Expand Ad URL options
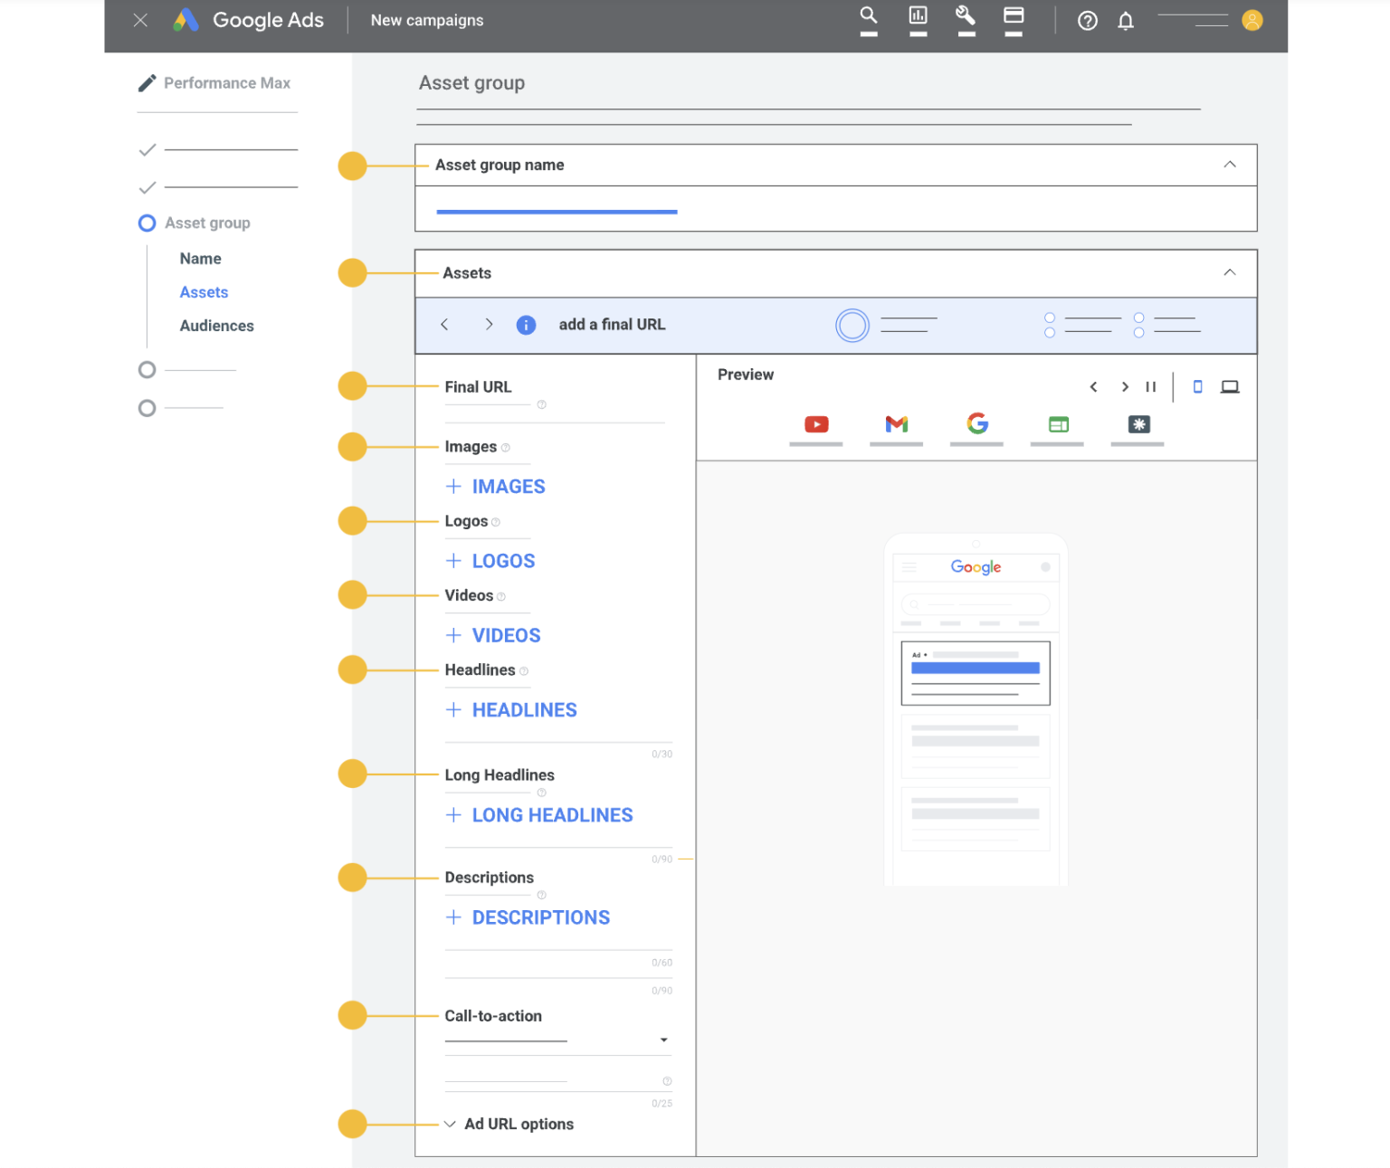Screen dimensions: 1390x1168 tap(509, 1124)
